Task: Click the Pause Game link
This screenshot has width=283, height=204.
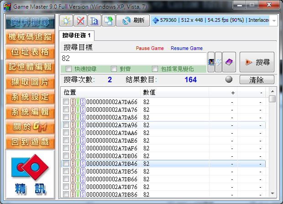Action: (149, 49)
